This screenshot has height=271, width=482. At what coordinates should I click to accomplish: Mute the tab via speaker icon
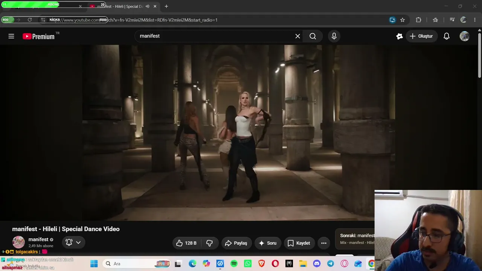click(x=147, y=6)
